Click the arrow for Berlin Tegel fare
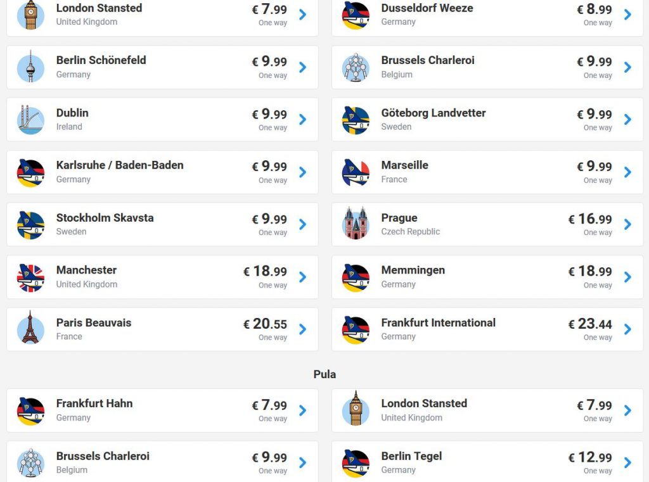This screenshot has width=649, height=482. 627,463
